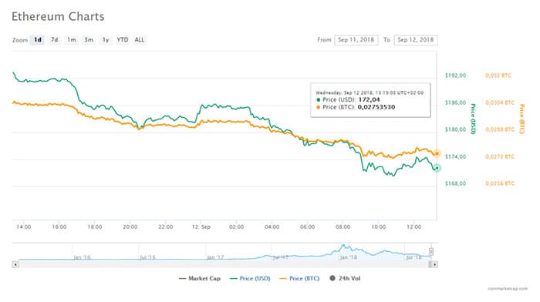Screen dimensions: 540x302
Task: Select the 1d zoom range
Action: 38,40
